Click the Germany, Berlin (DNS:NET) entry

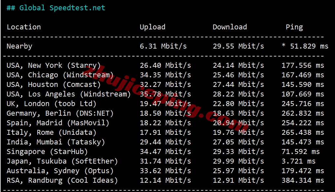60,113
